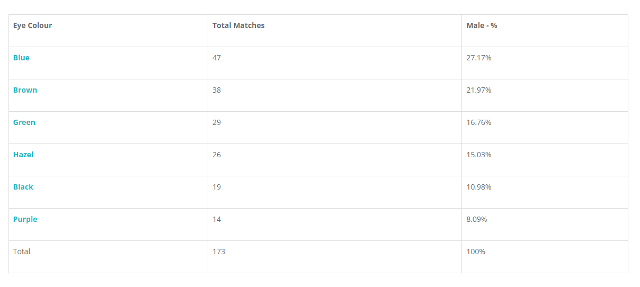Select the 100% total percentage cell

[476, 252]
